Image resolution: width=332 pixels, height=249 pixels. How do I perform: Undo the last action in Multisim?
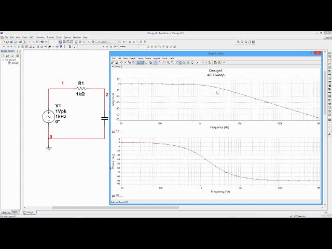point(42,42)
